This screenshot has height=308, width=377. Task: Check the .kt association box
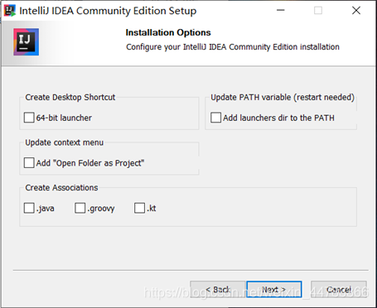[139, 208]
